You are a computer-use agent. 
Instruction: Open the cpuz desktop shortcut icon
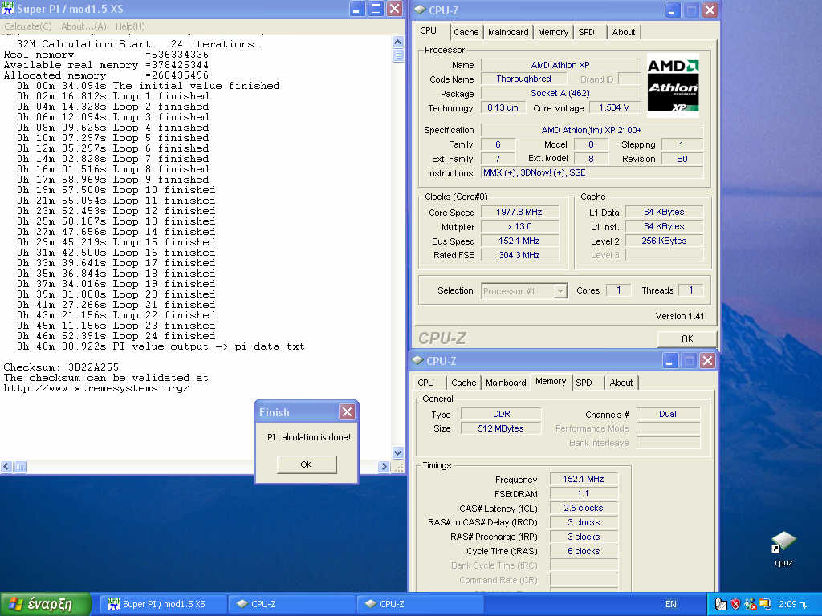783,543
